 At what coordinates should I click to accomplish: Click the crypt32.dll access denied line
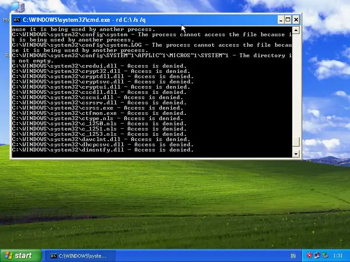(x=101, y=71)
